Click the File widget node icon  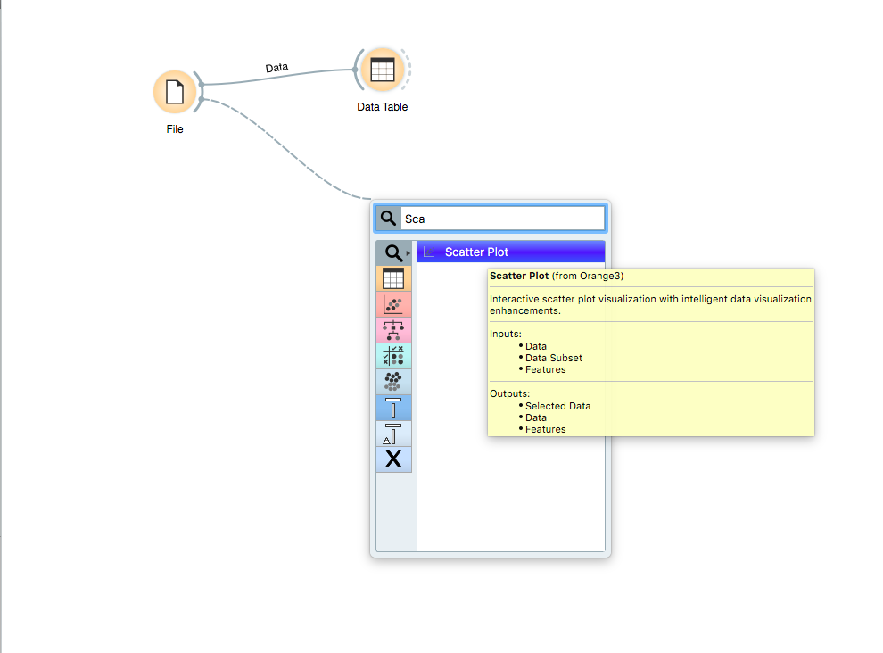pos(175,92)
